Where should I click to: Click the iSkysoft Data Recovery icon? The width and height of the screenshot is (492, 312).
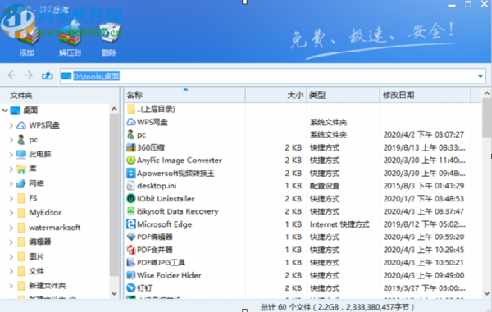pos(131,211)
